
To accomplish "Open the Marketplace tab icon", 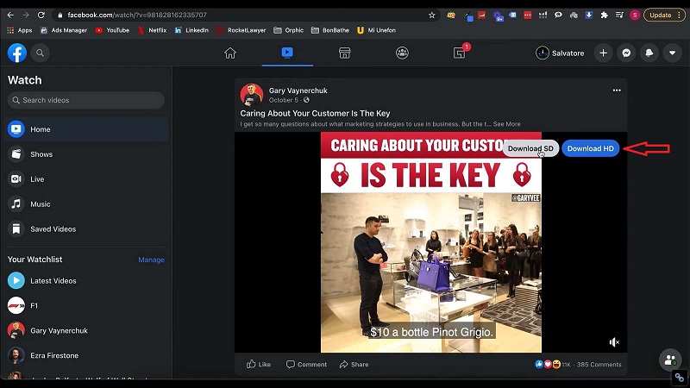I will (344, 53).
